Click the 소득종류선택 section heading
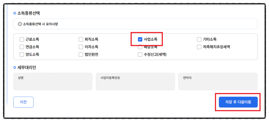 28,13
